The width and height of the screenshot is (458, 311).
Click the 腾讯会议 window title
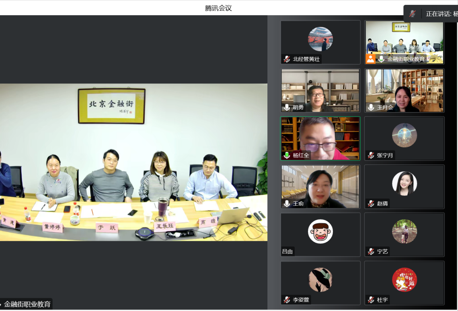[218, 8]
